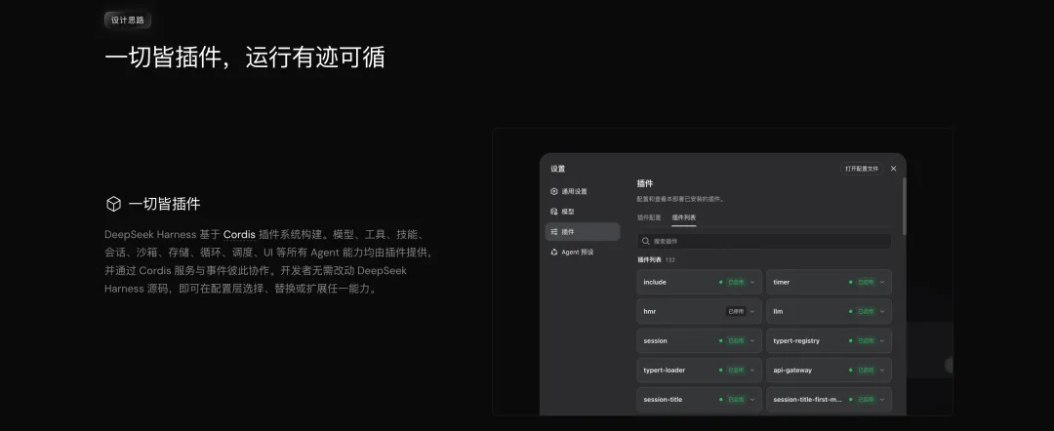1054x431 pixels.
Task: Follow the Cordis link in the paragraph
Action: 239,234
